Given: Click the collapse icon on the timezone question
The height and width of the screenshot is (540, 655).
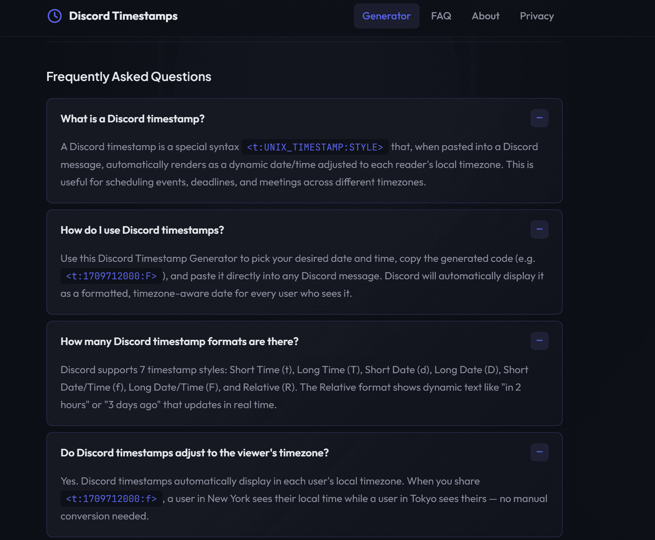Looking at the screenshot, I should tap(539, 452).
